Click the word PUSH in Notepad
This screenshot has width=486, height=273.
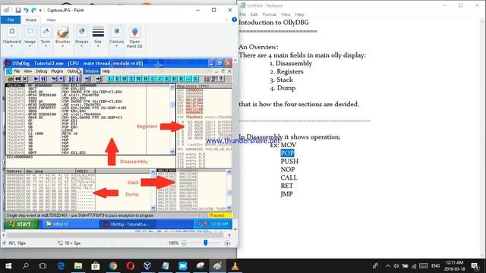point(289,162)
